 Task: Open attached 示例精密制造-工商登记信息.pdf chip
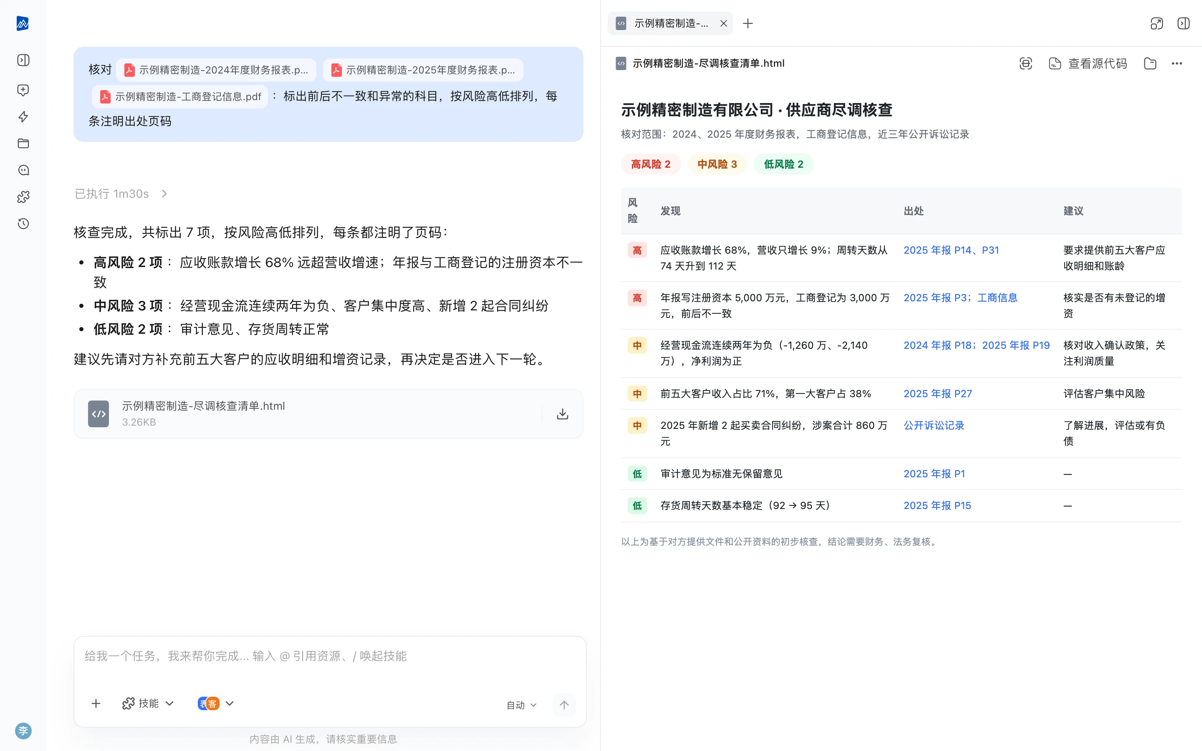click(x=180, y=96)
